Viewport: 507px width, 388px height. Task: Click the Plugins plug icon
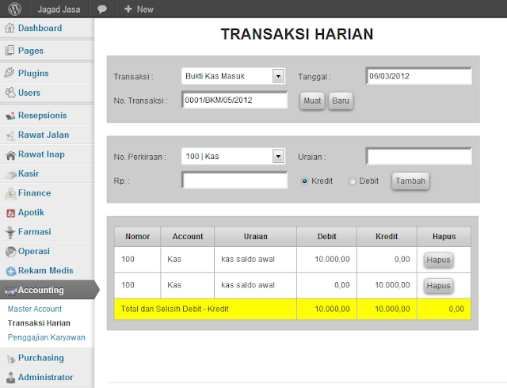10,73
